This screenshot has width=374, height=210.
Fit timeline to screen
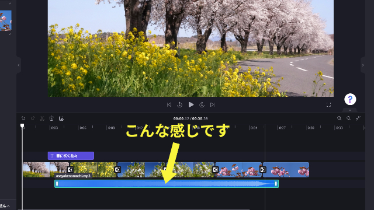coord(358,118)
